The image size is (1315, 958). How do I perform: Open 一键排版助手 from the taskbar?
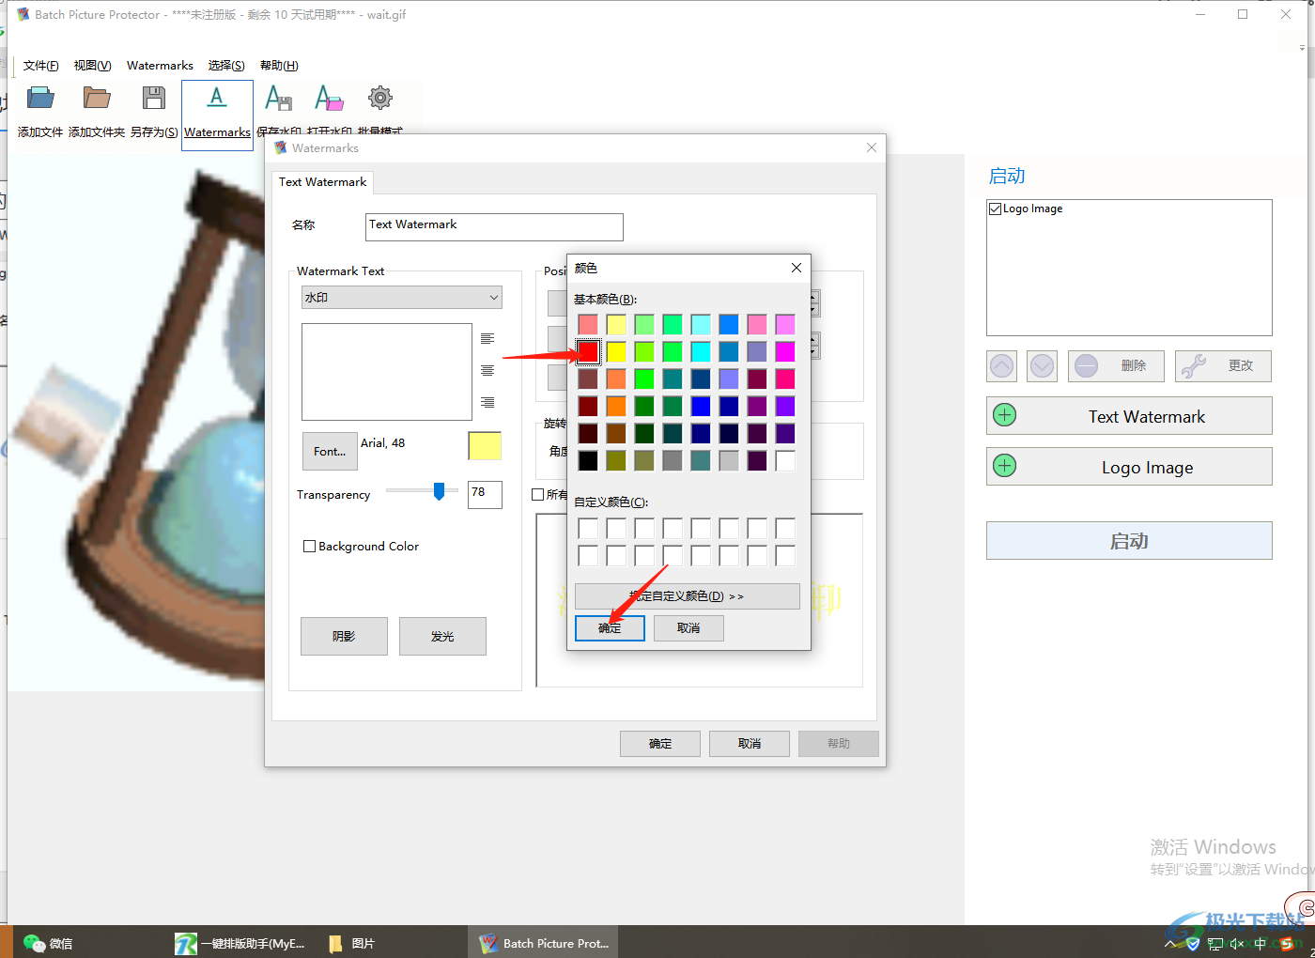pyautogui.click(x=240, y=942)
